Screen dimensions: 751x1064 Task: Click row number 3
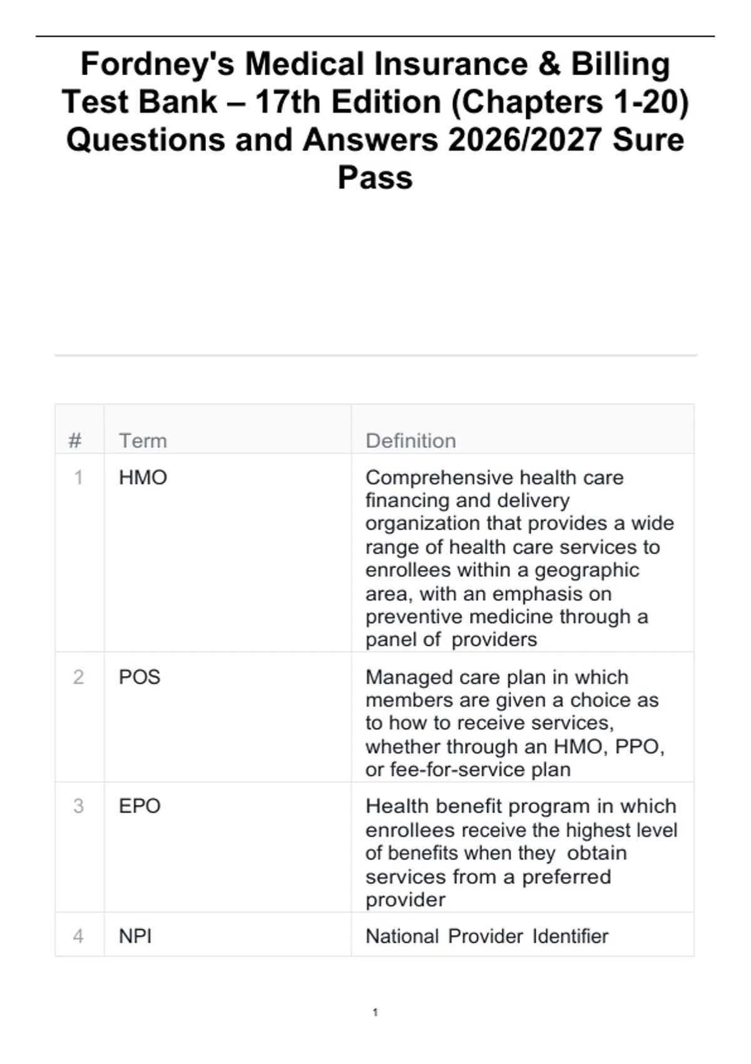click(x=78, y=806)
